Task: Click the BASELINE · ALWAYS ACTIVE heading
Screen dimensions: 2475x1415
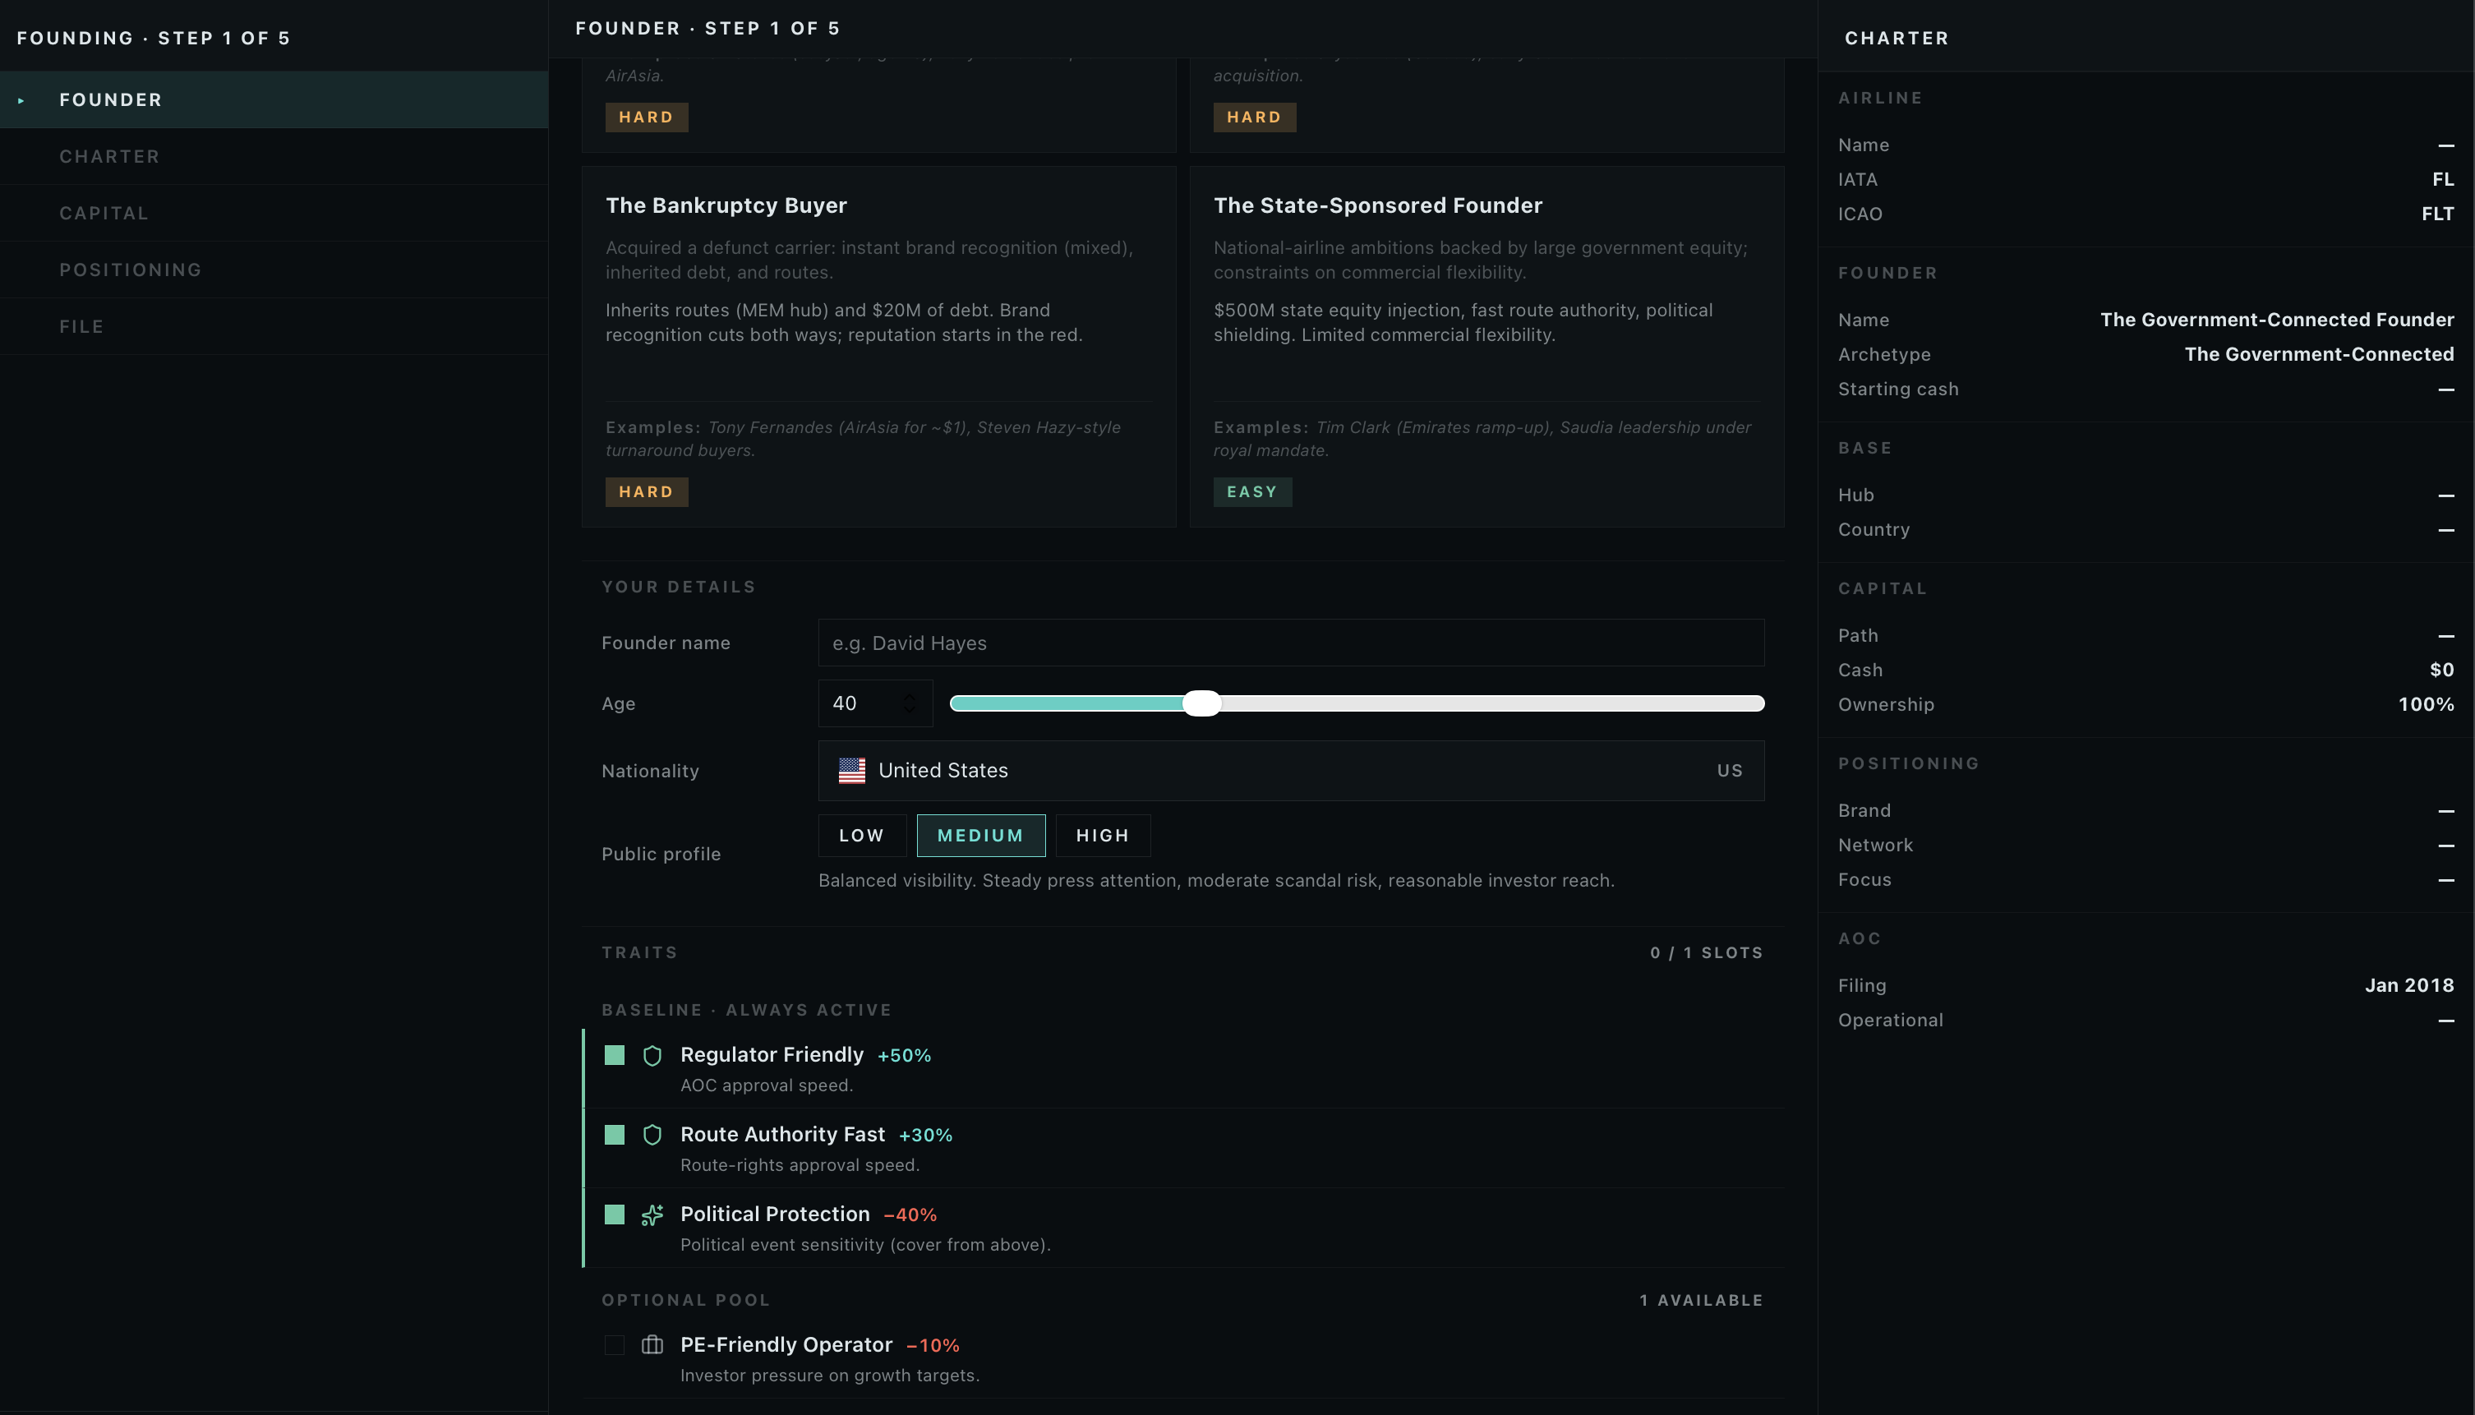Action: 746,1011
